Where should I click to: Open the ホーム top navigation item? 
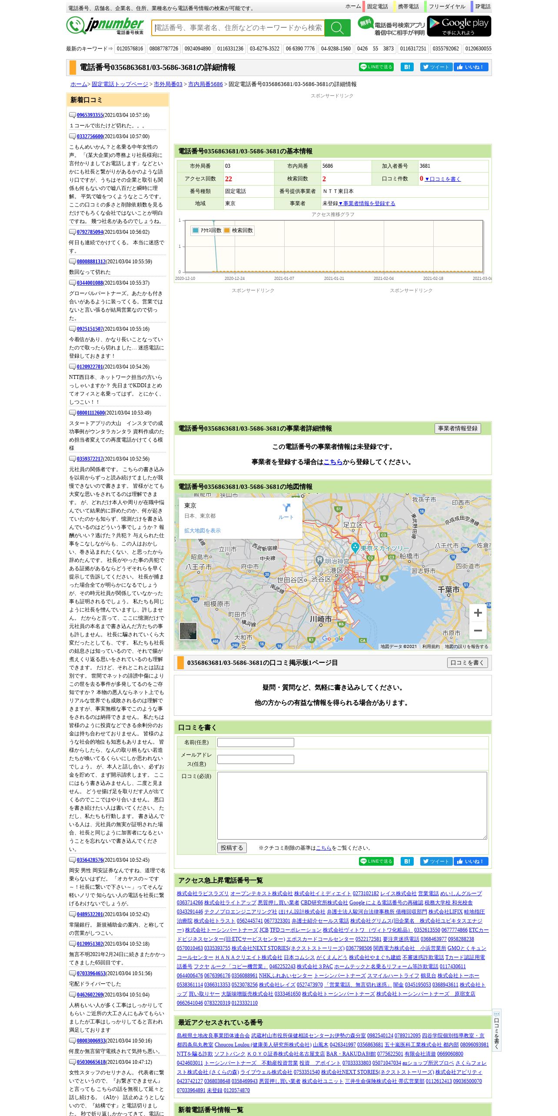353,6
